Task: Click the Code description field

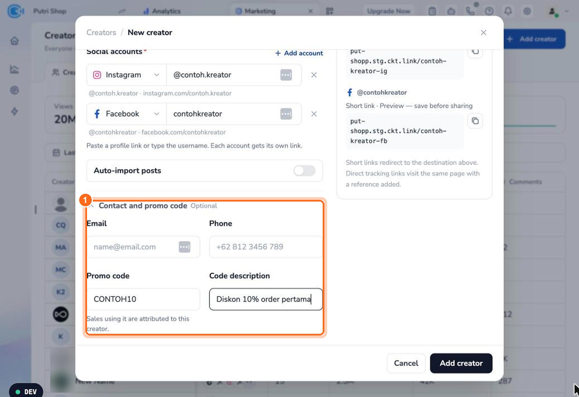Action: point(266,299)
